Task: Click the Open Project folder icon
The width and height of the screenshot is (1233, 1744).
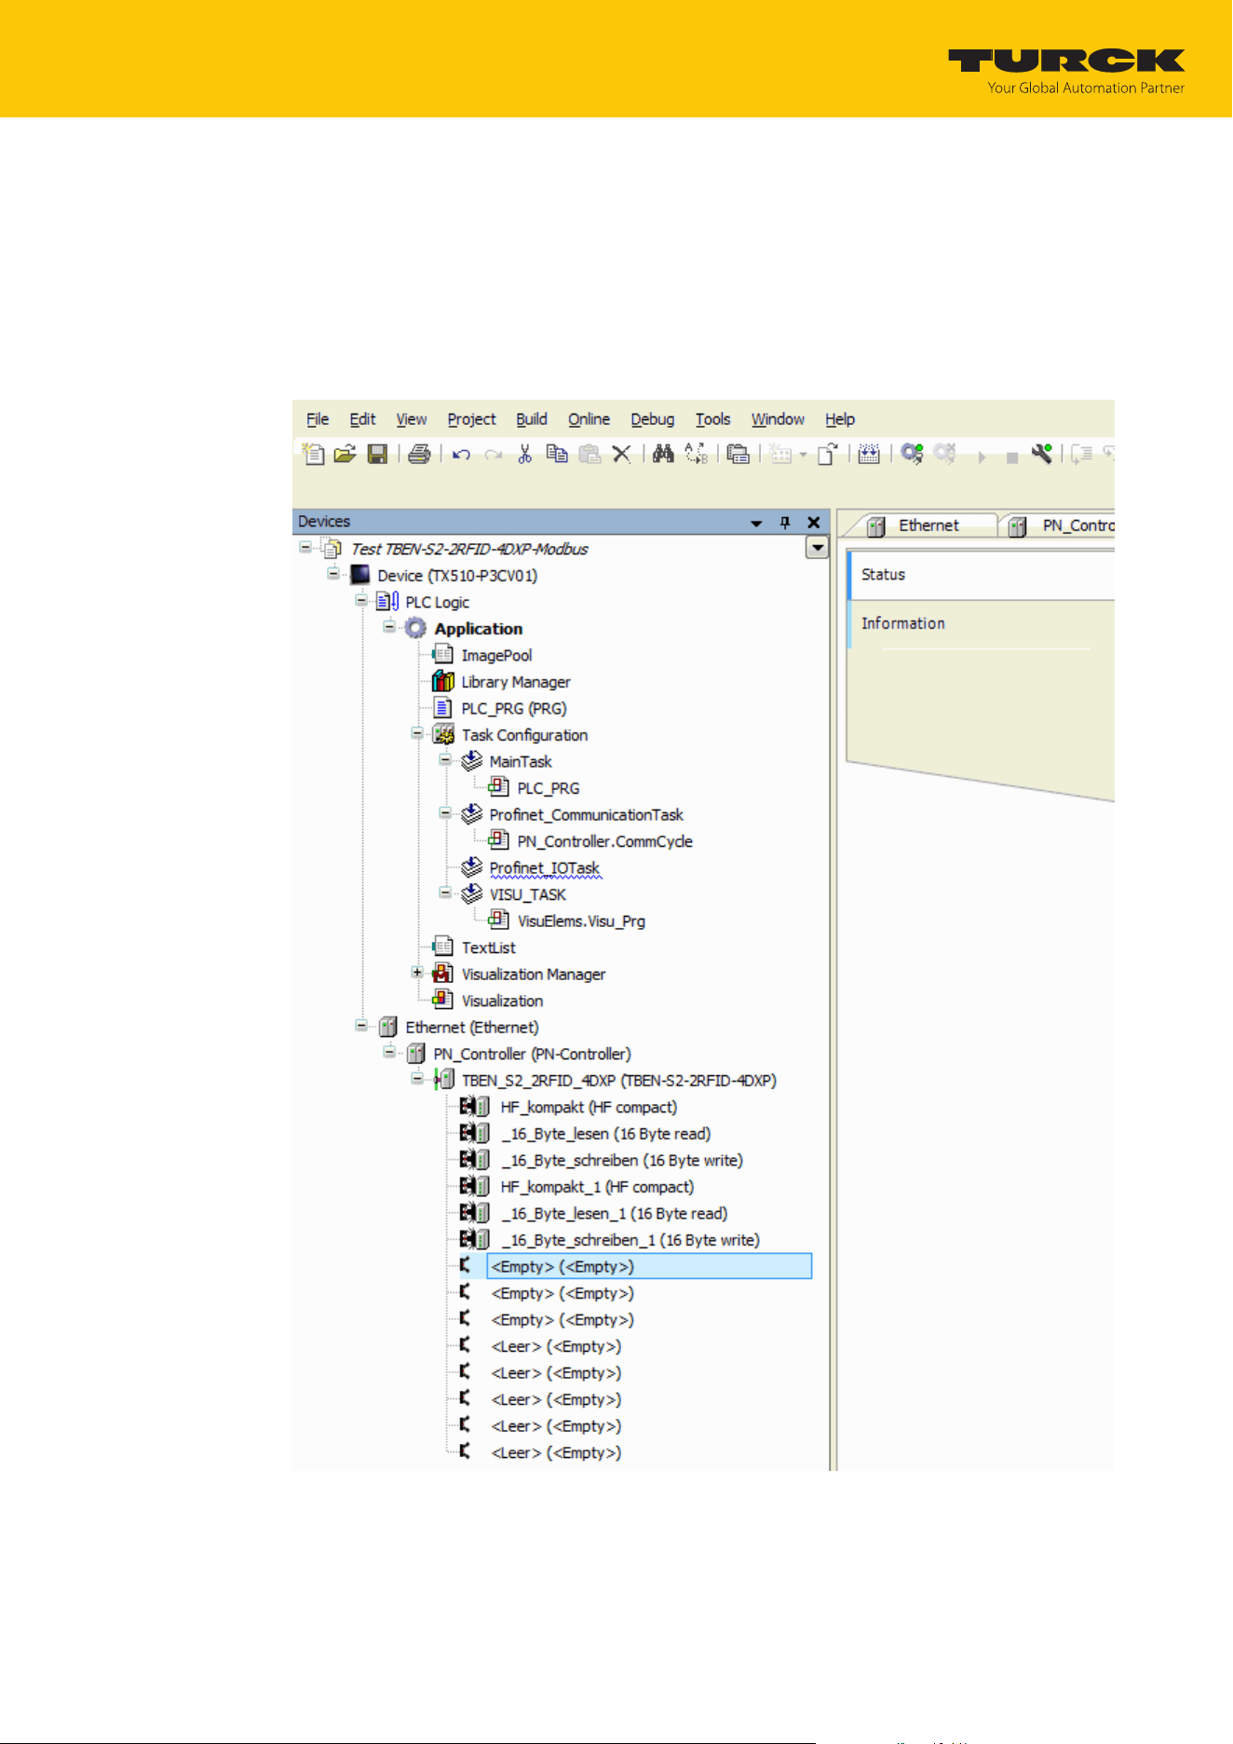Action: point(346,455)
